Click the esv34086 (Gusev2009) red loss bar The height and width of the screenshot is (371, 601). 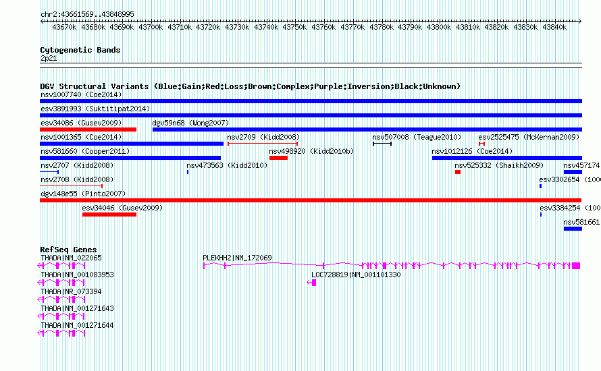pyautogui.click(x=88, y=130)
